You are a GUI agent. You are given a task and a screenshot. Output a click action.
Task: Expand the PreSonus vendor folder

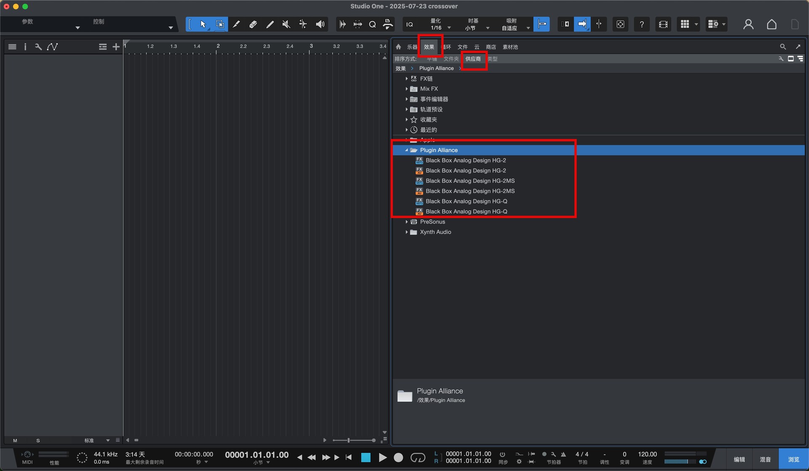click(407, 222)
